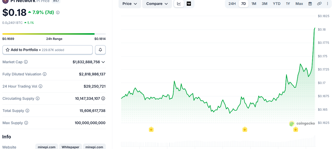Click info icon next to Market Cap
The width and height of the screenshot is (332, 149).
click(x=26, y=62)
